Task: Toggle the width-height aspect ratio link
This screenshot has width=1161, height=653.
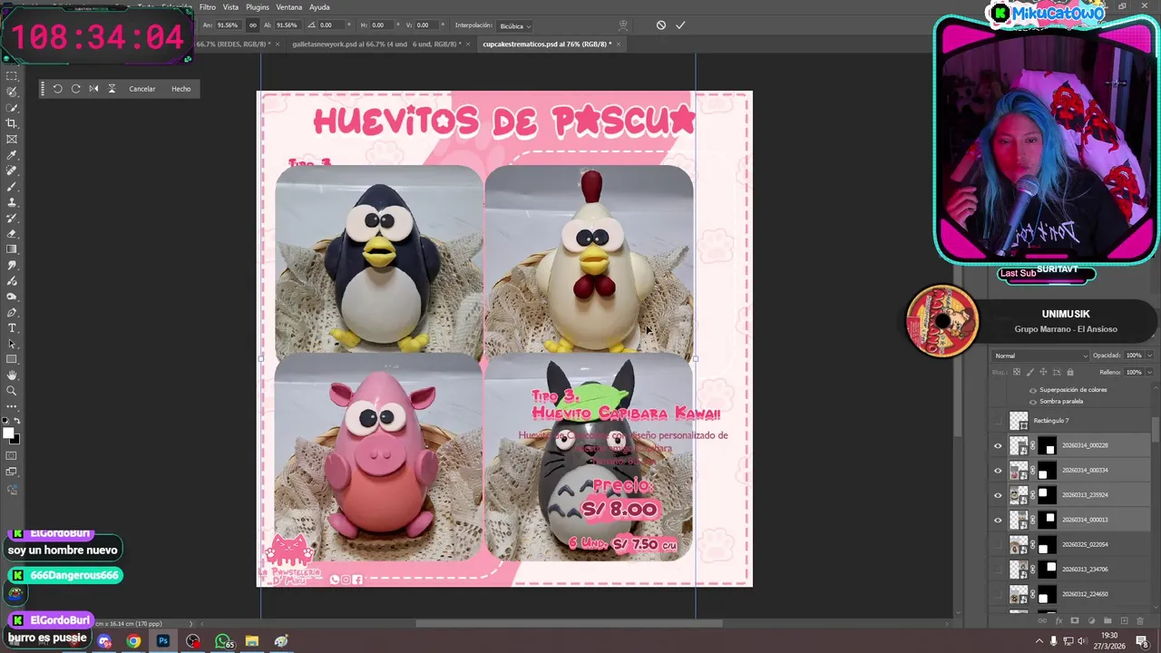Action: point(253,25)
